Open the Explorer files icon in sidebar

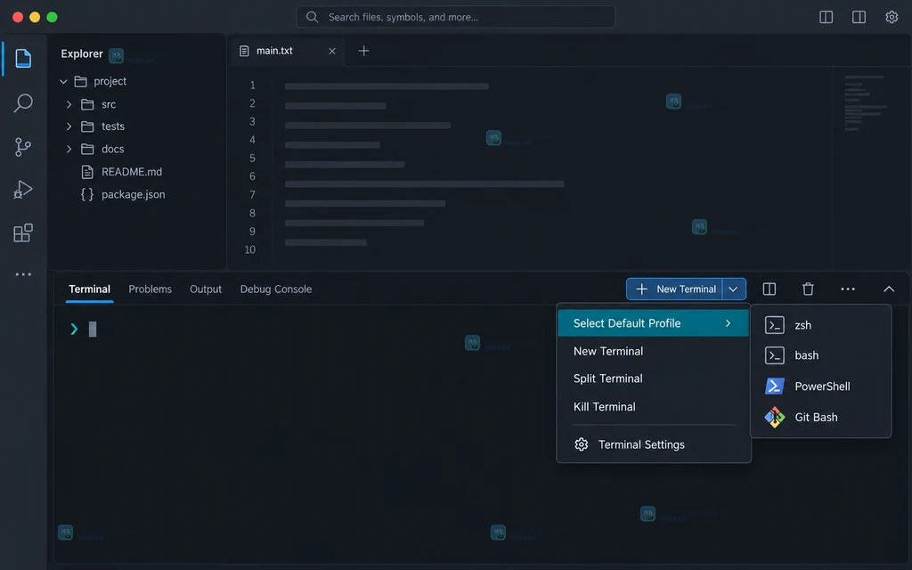23,58
